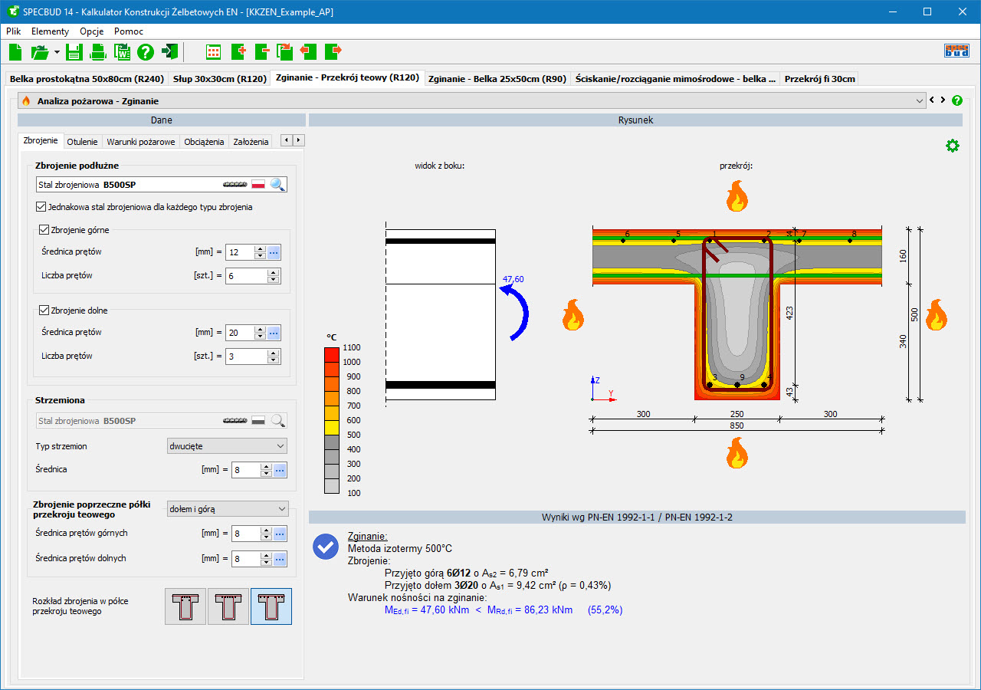This screenshot has height=690, width=981.
Task: Click the remove element minus icon
Action: pyautogui.click(x=262, y=52)
